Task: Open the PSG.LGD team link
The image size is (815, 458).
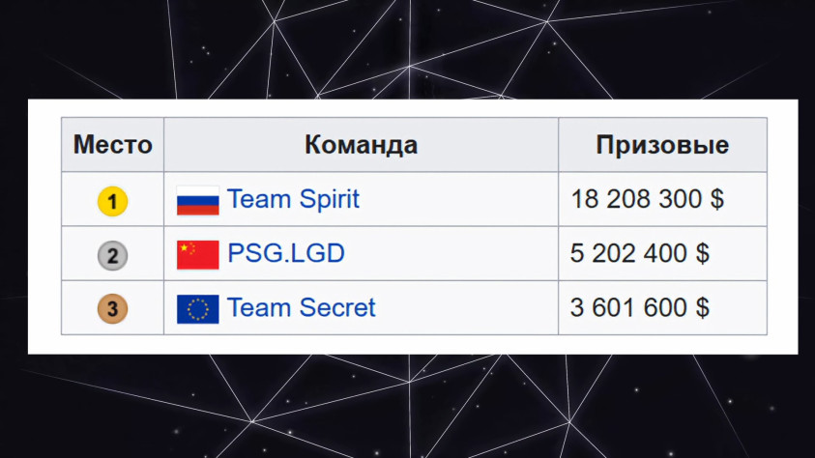Action: point(285,254)
